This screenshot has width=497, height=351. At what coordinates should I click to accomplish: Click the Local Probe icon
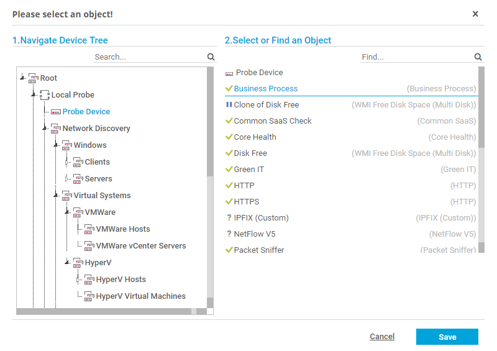click(44, 95)
